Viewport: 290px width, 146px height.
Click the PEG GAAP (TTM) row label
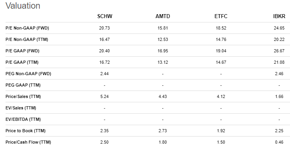pyautogui.click(x=23, y=85)
